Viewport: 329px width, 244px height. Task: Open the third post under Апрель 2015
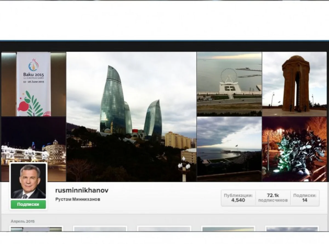point(164,229)
